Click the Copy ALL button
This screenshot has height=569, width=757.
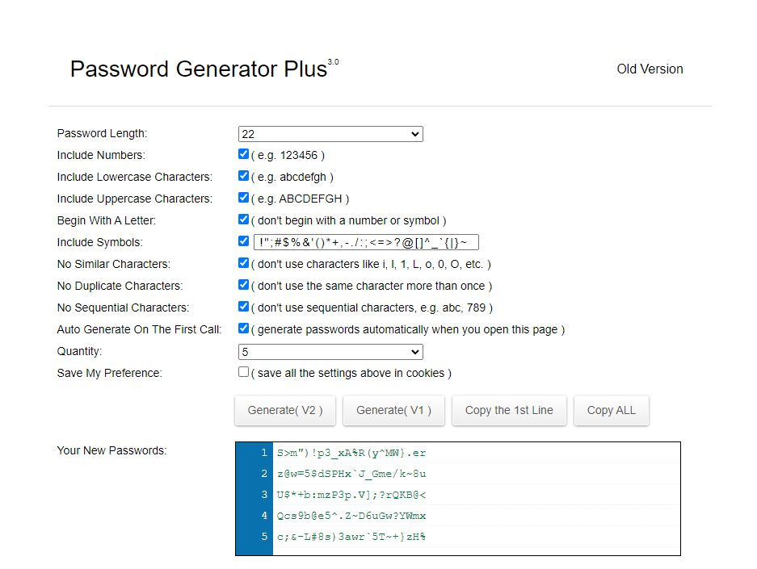coord(611,410)
